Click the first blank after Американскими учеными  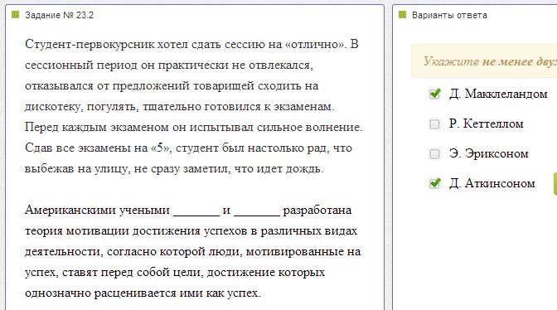pos(196,211)
